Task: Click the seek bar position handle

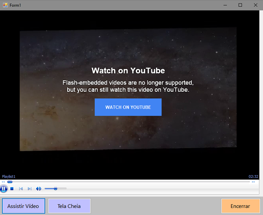Action: tap(10, 182)
